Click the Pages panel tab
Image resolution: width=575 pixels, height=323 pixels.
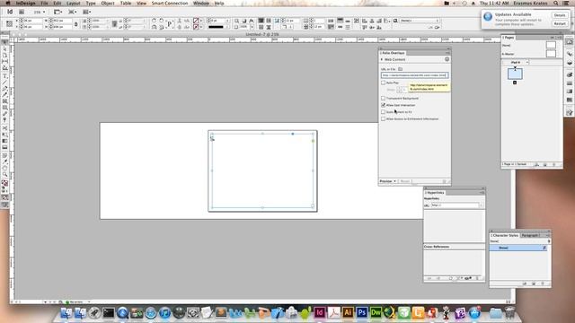point(509,38)
